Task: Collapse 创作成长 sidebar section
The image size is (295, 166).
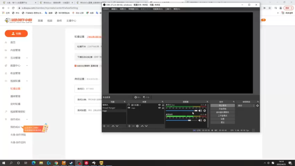Action: click(x=27, y=119)
